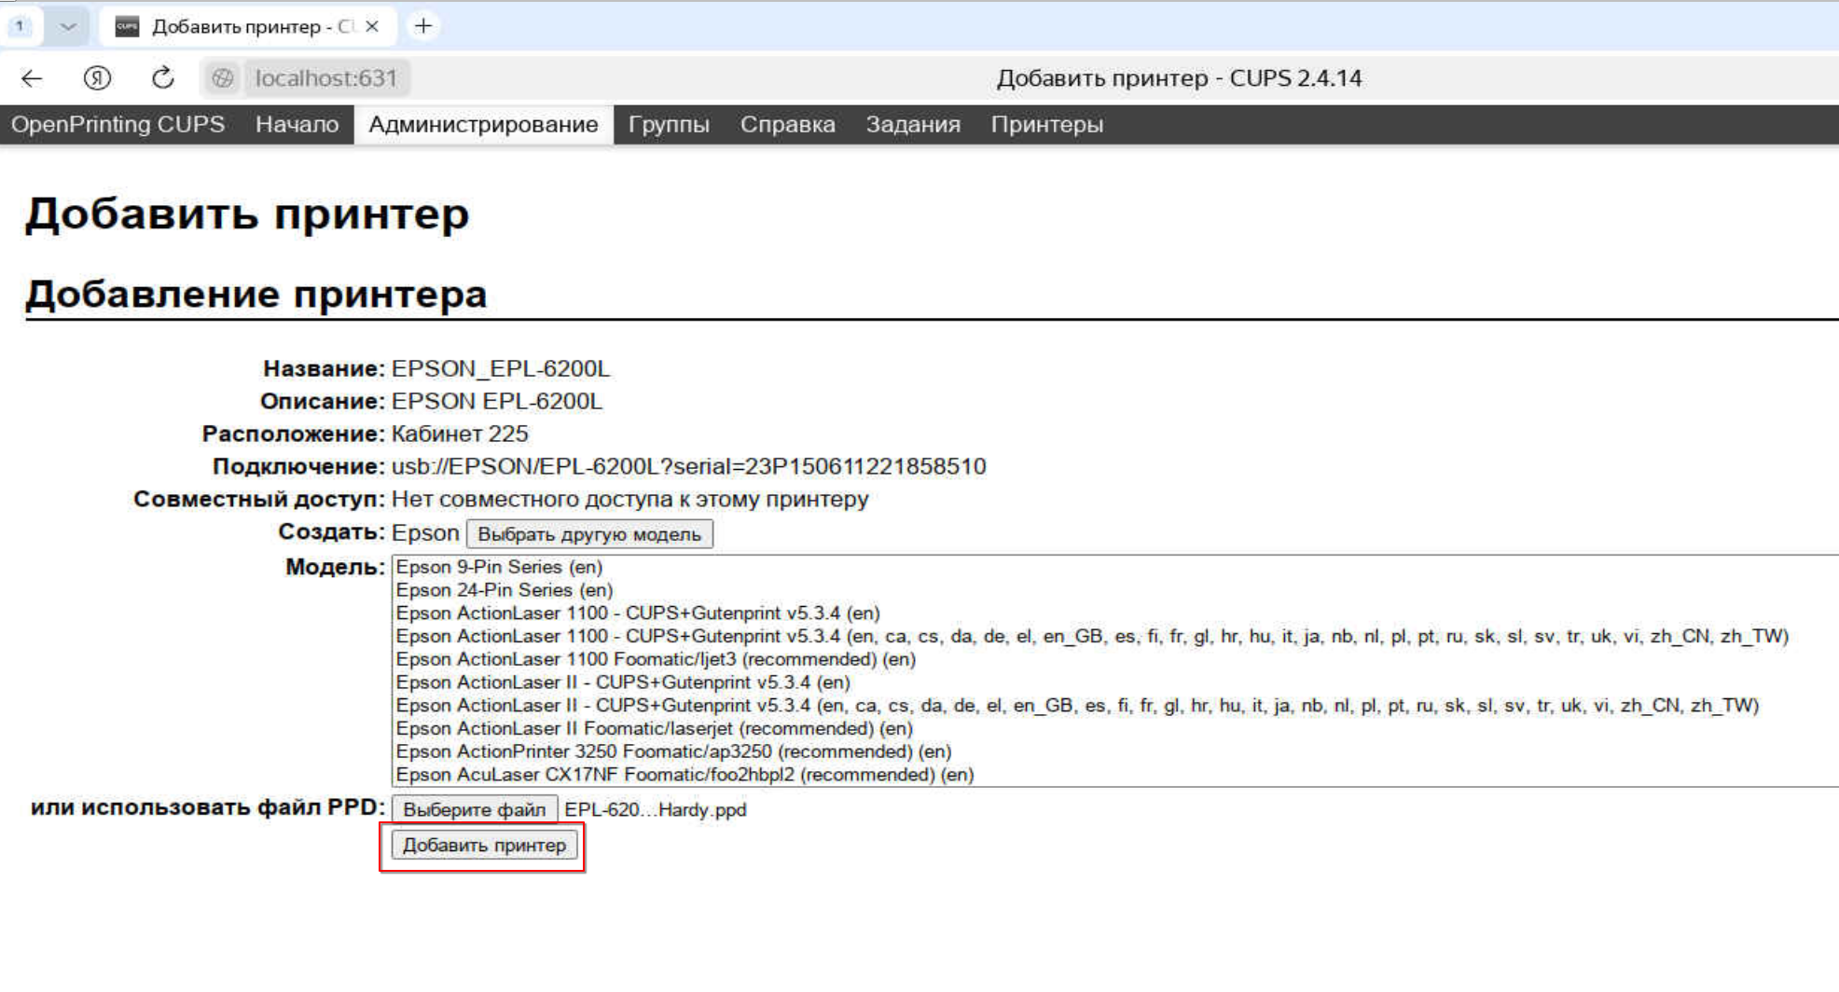Go to the Принтеры section
This screenshot has width=1839, height=992.
pos(1046,125)
